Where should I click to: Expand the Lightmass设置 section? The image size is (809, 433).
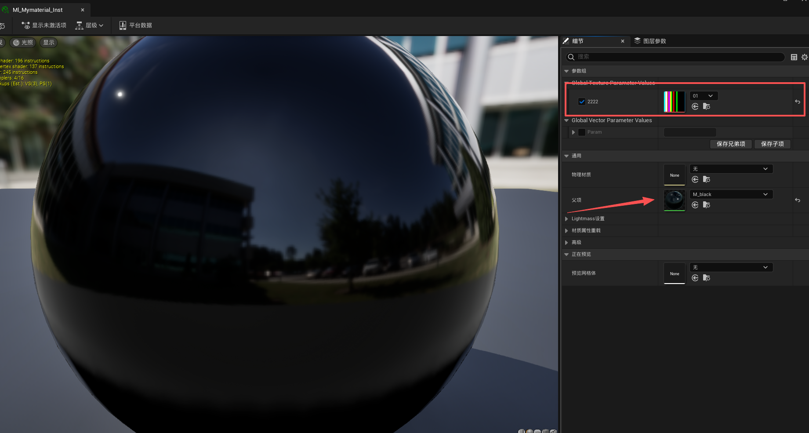point(567,218)
